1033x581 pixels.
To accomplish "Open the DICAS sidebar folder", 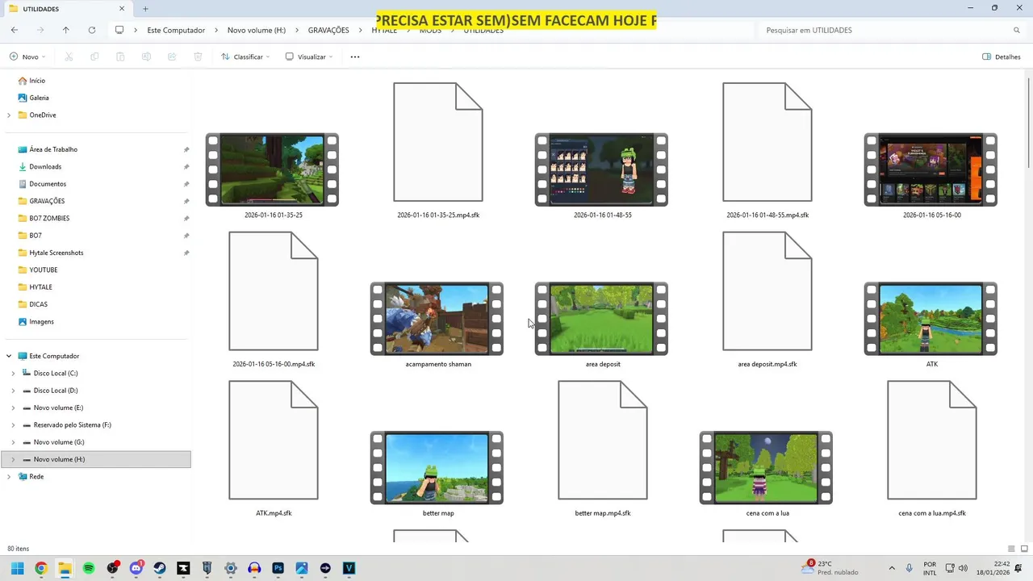I will click(38, 304).
